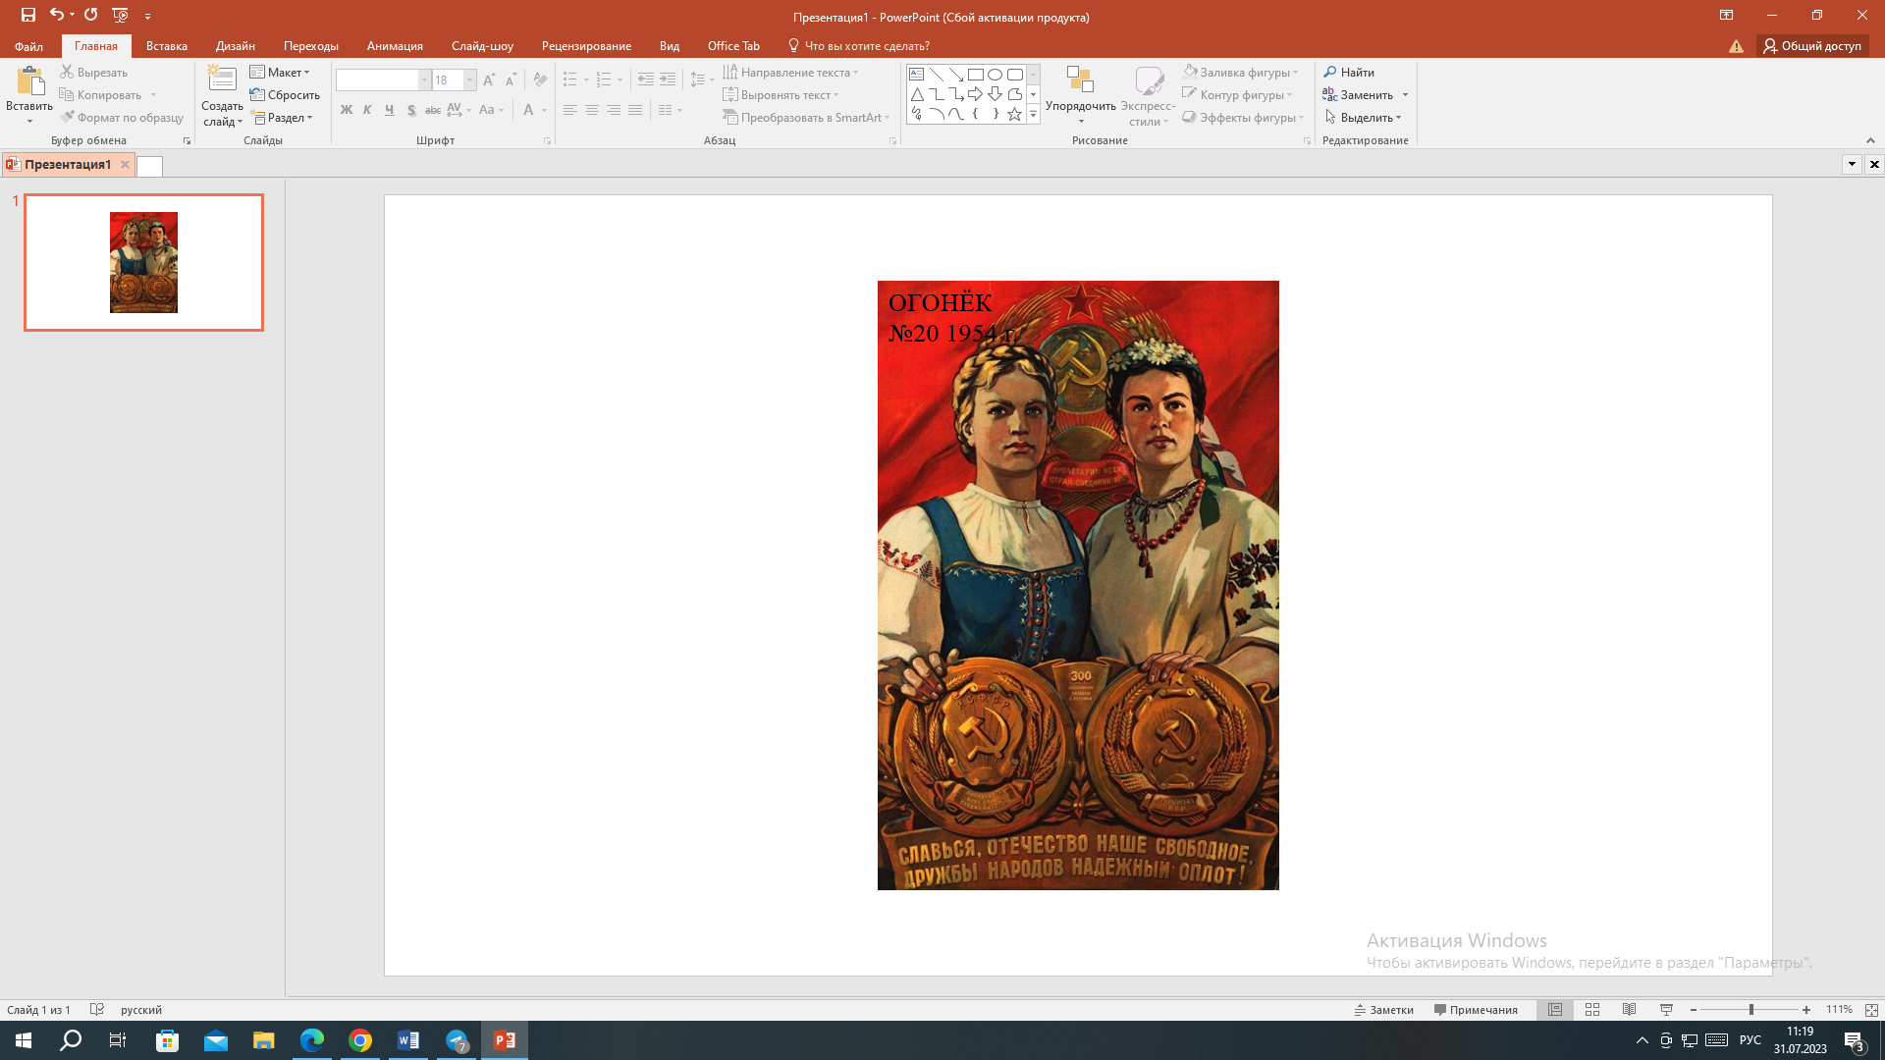Expand Заливка фигуры fill dropdown
The image size is (1885, 1060).
point(1241,73)
